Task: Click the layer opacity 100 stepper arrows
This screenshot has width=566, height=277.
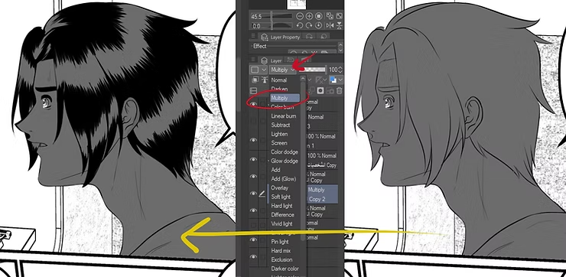Action: [340, 70]
